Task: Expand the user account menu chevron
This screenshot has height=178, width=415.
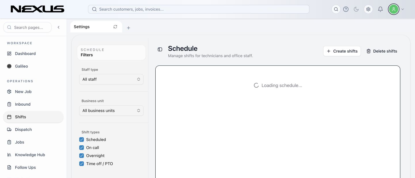Action: click(403, 9)
